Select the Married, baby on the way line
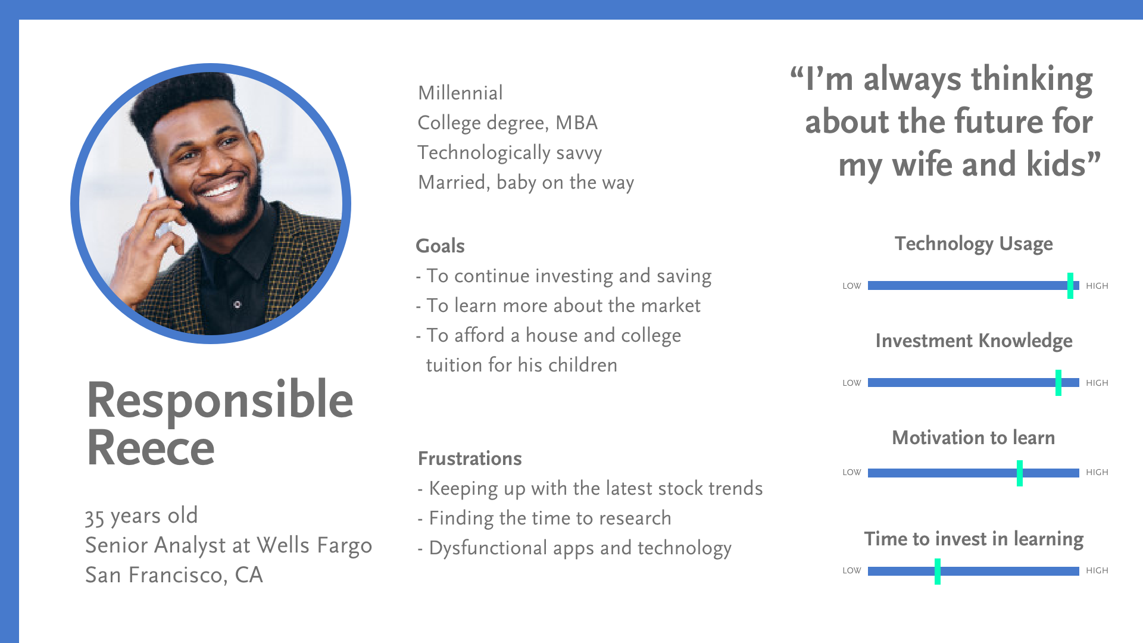Viewport: 1143px width, 643px height. 526,183
